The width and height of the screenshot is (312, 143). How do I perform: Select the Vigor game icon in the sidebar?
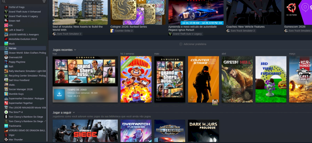[6, 135]
